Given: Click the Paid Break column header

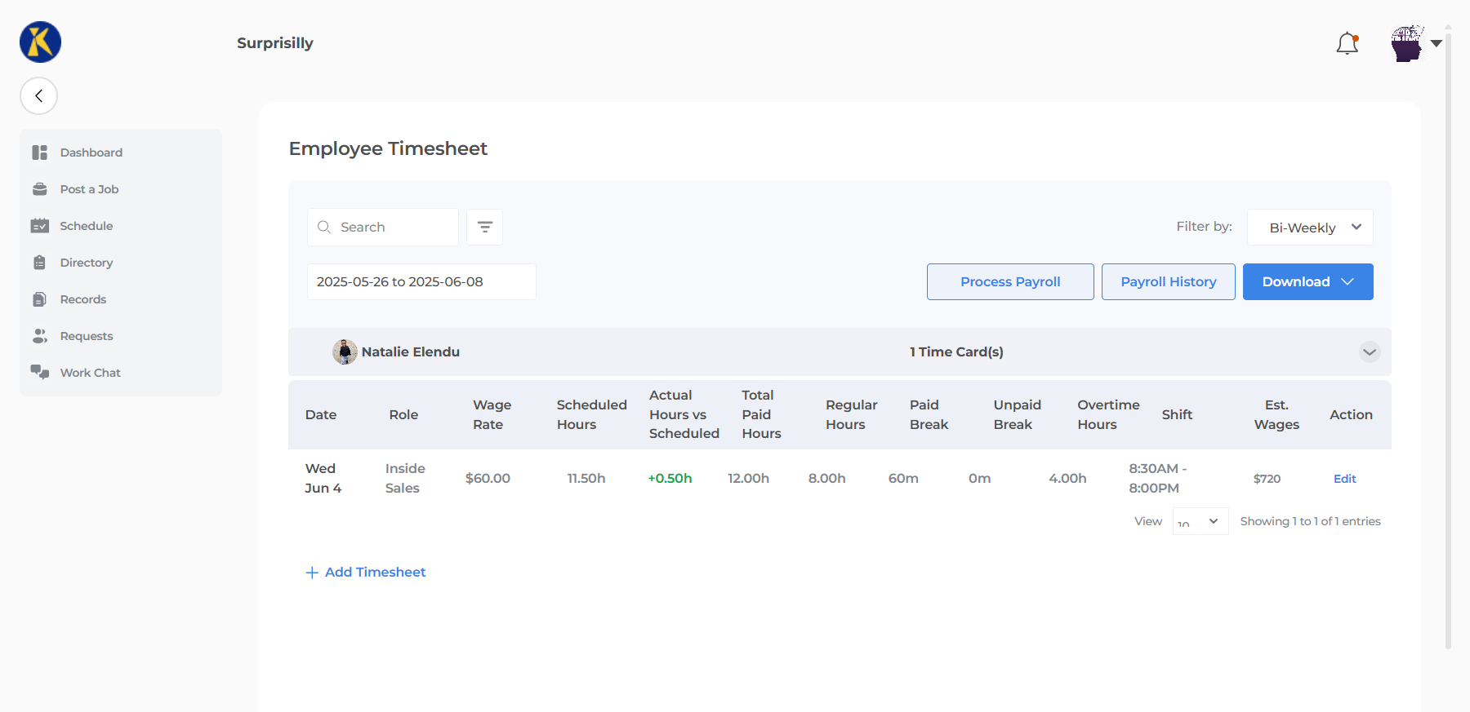Looking at the screenshot, I should pyautogui.click(x=929, y=415).
